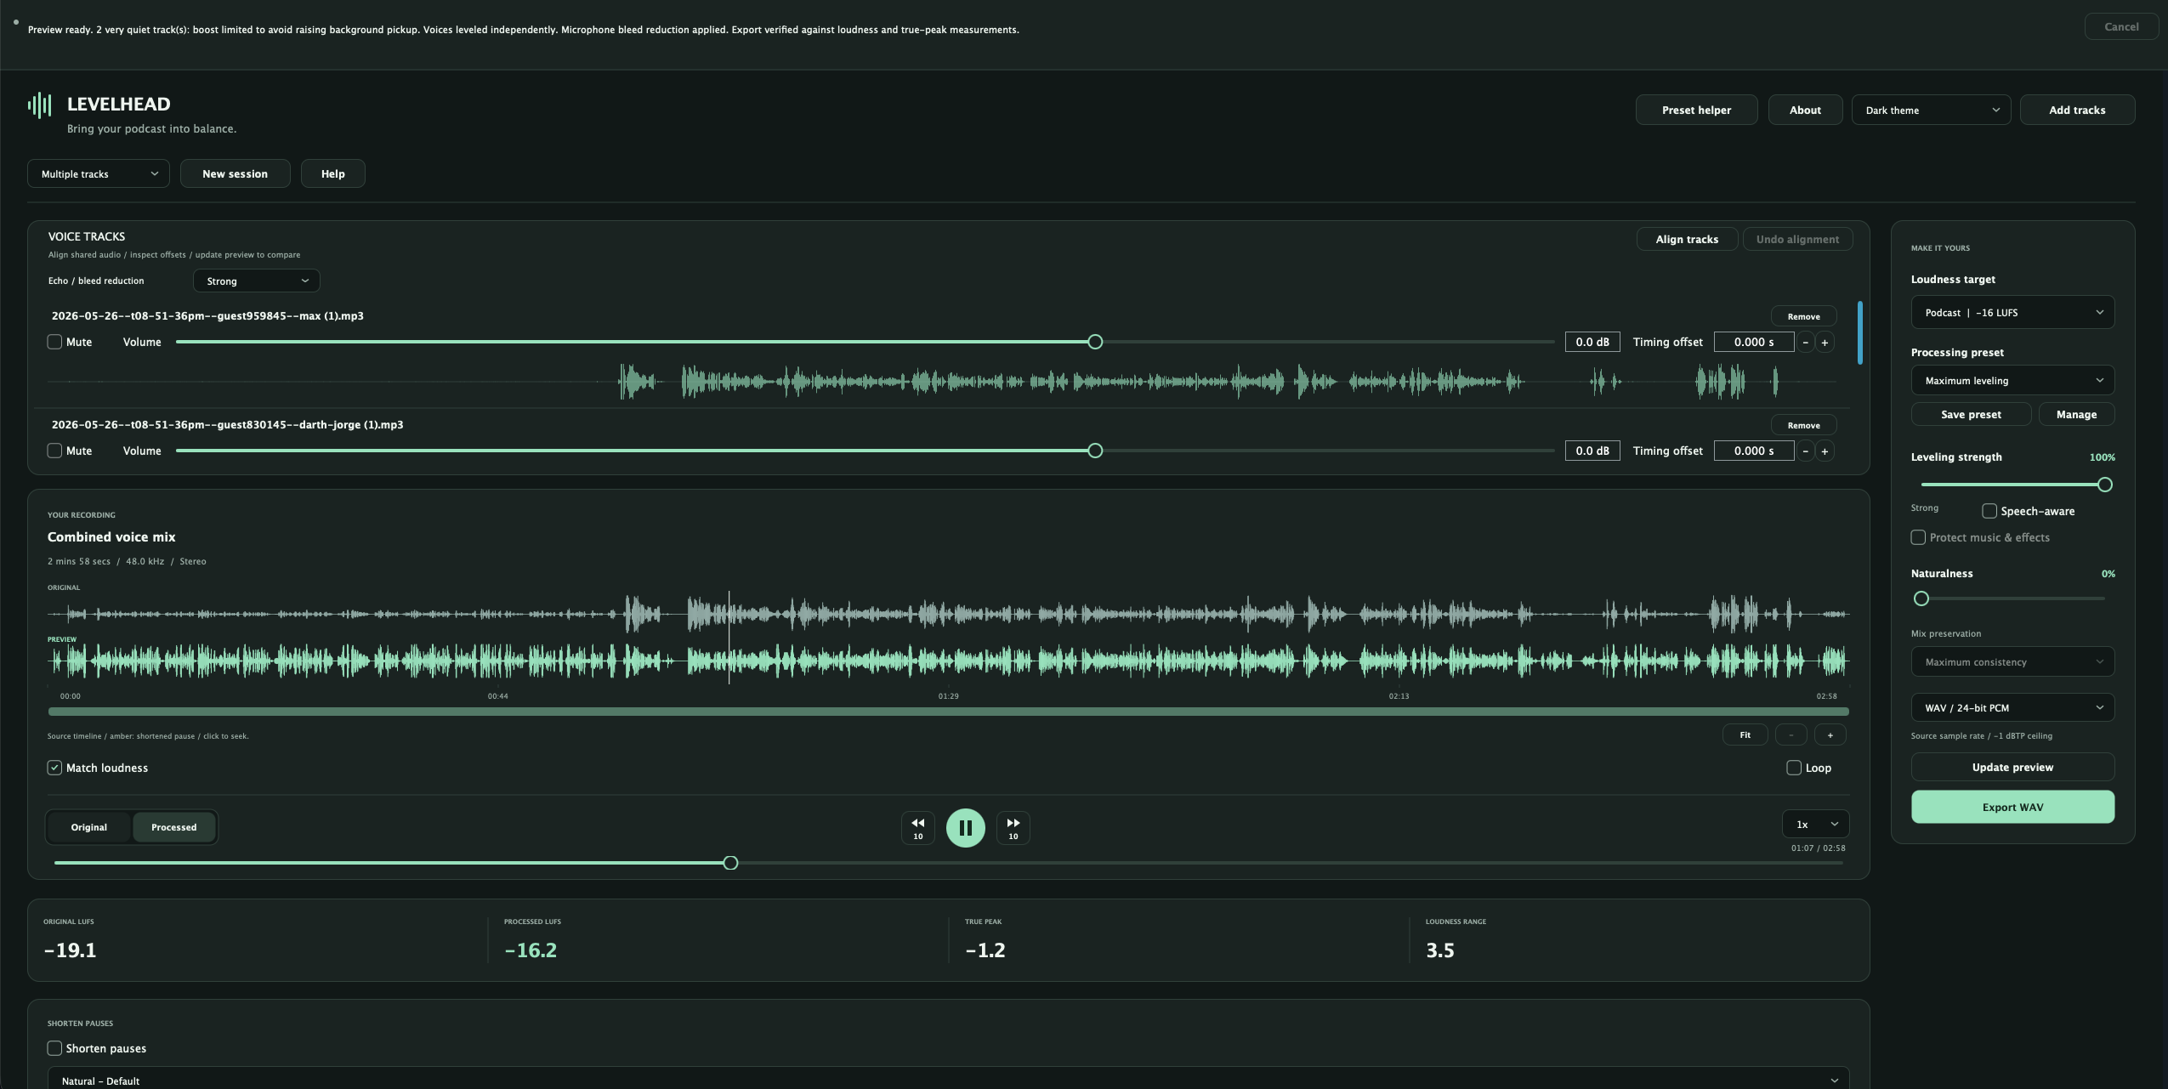Viewport: 2168px width, 1089px height.
Task: Click the Levelhead waveform logo icon
Action: tap(39, 105)
